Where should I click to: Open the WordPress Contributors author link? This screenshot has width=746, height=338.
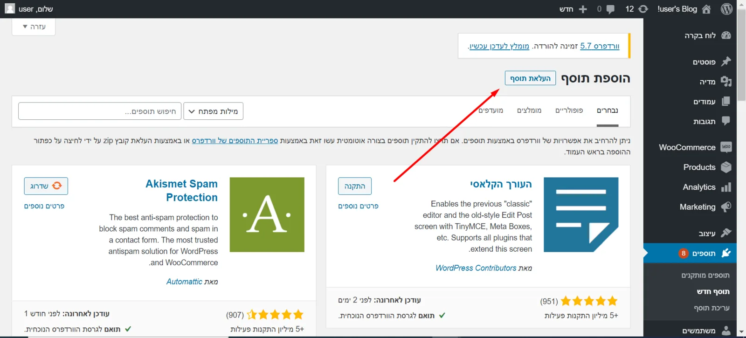point(476,268)
